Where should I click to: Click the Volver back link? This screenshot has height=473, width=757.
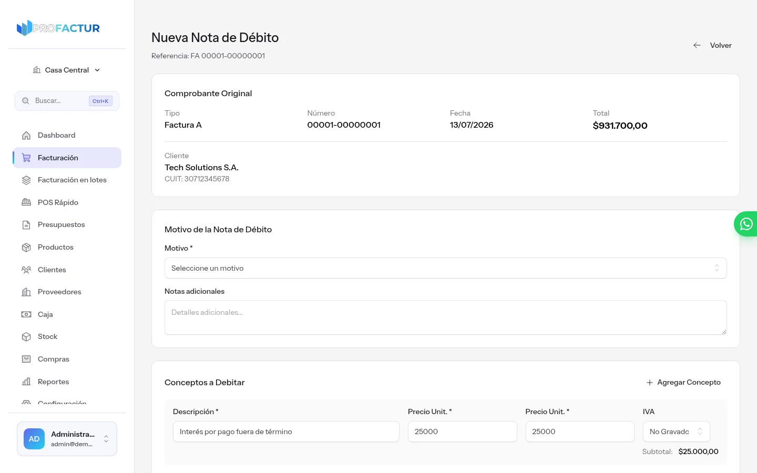point(712,45)
